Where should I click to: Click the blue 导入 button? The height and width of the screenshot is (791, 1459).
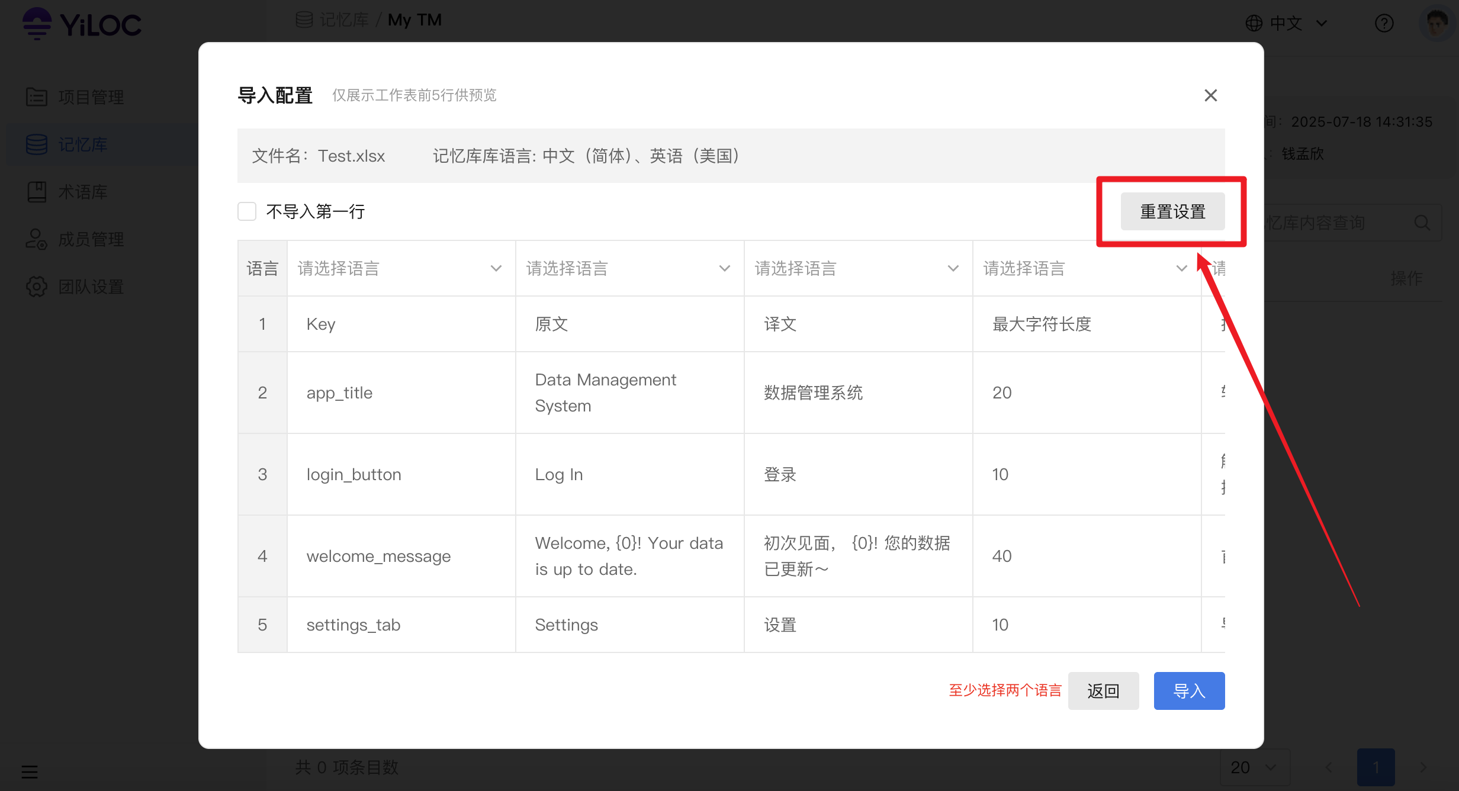[1189, 691]
